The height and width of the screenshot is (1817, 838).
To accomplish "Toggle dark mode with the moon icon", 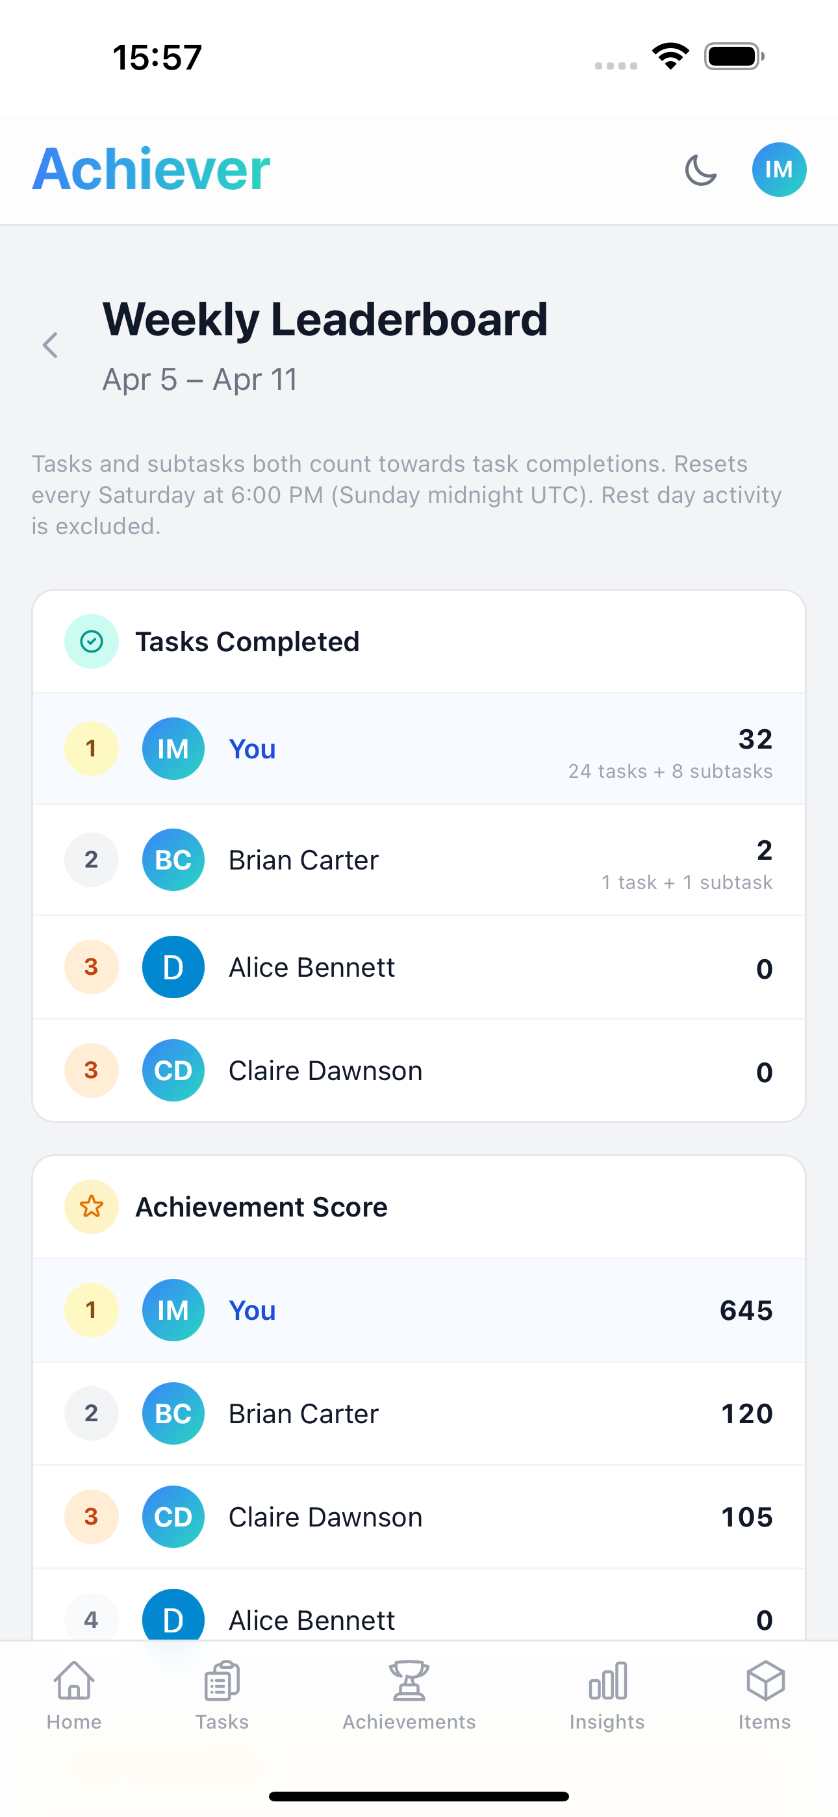I will click(701, 170).
